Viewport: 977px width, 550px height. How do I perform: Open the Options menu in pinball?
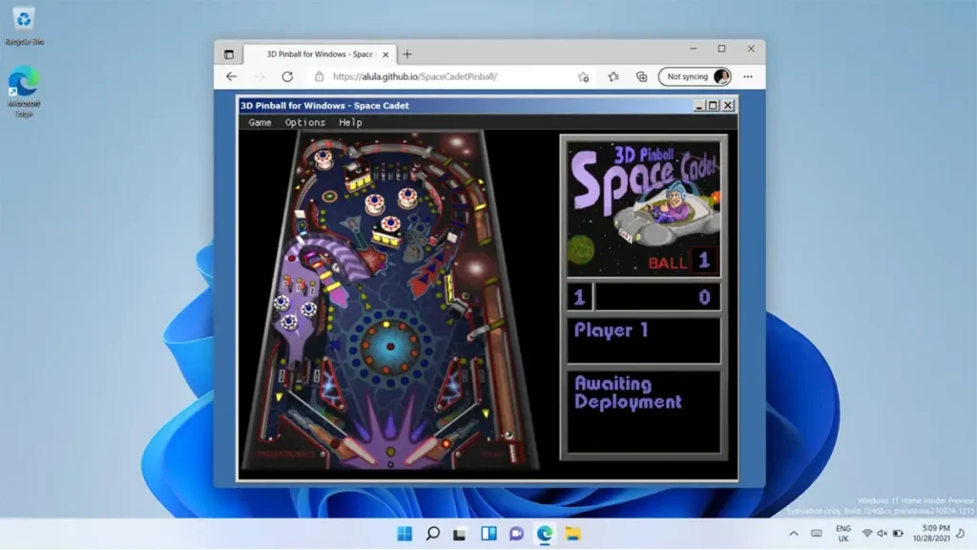pos(305,122)
